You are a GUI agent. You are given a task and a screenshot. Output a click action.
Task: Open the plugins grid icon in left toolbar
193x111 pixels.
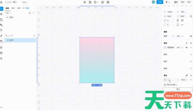pos(1,53)
